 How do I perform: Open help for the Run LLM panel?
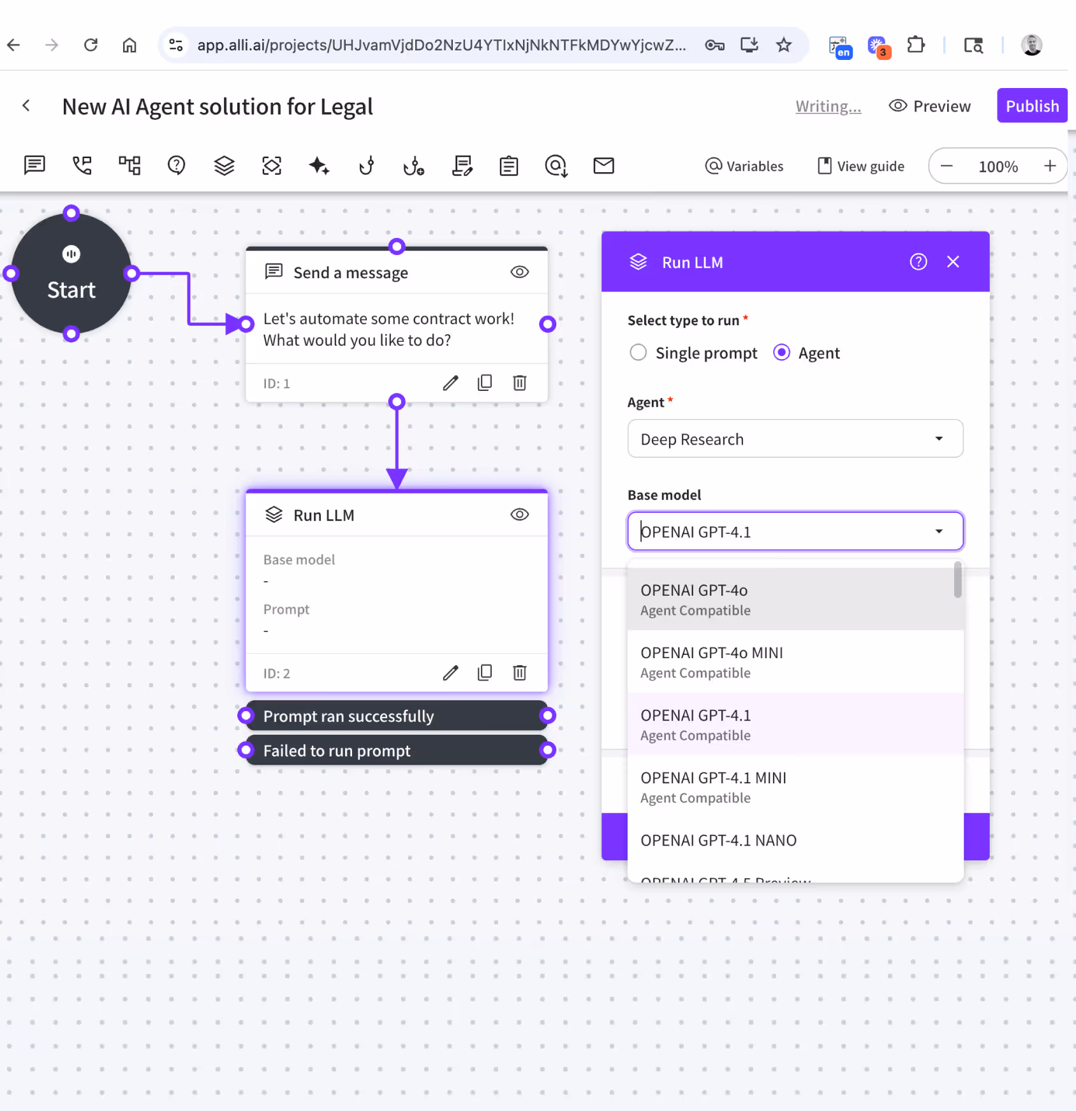(x=918, y=262)
